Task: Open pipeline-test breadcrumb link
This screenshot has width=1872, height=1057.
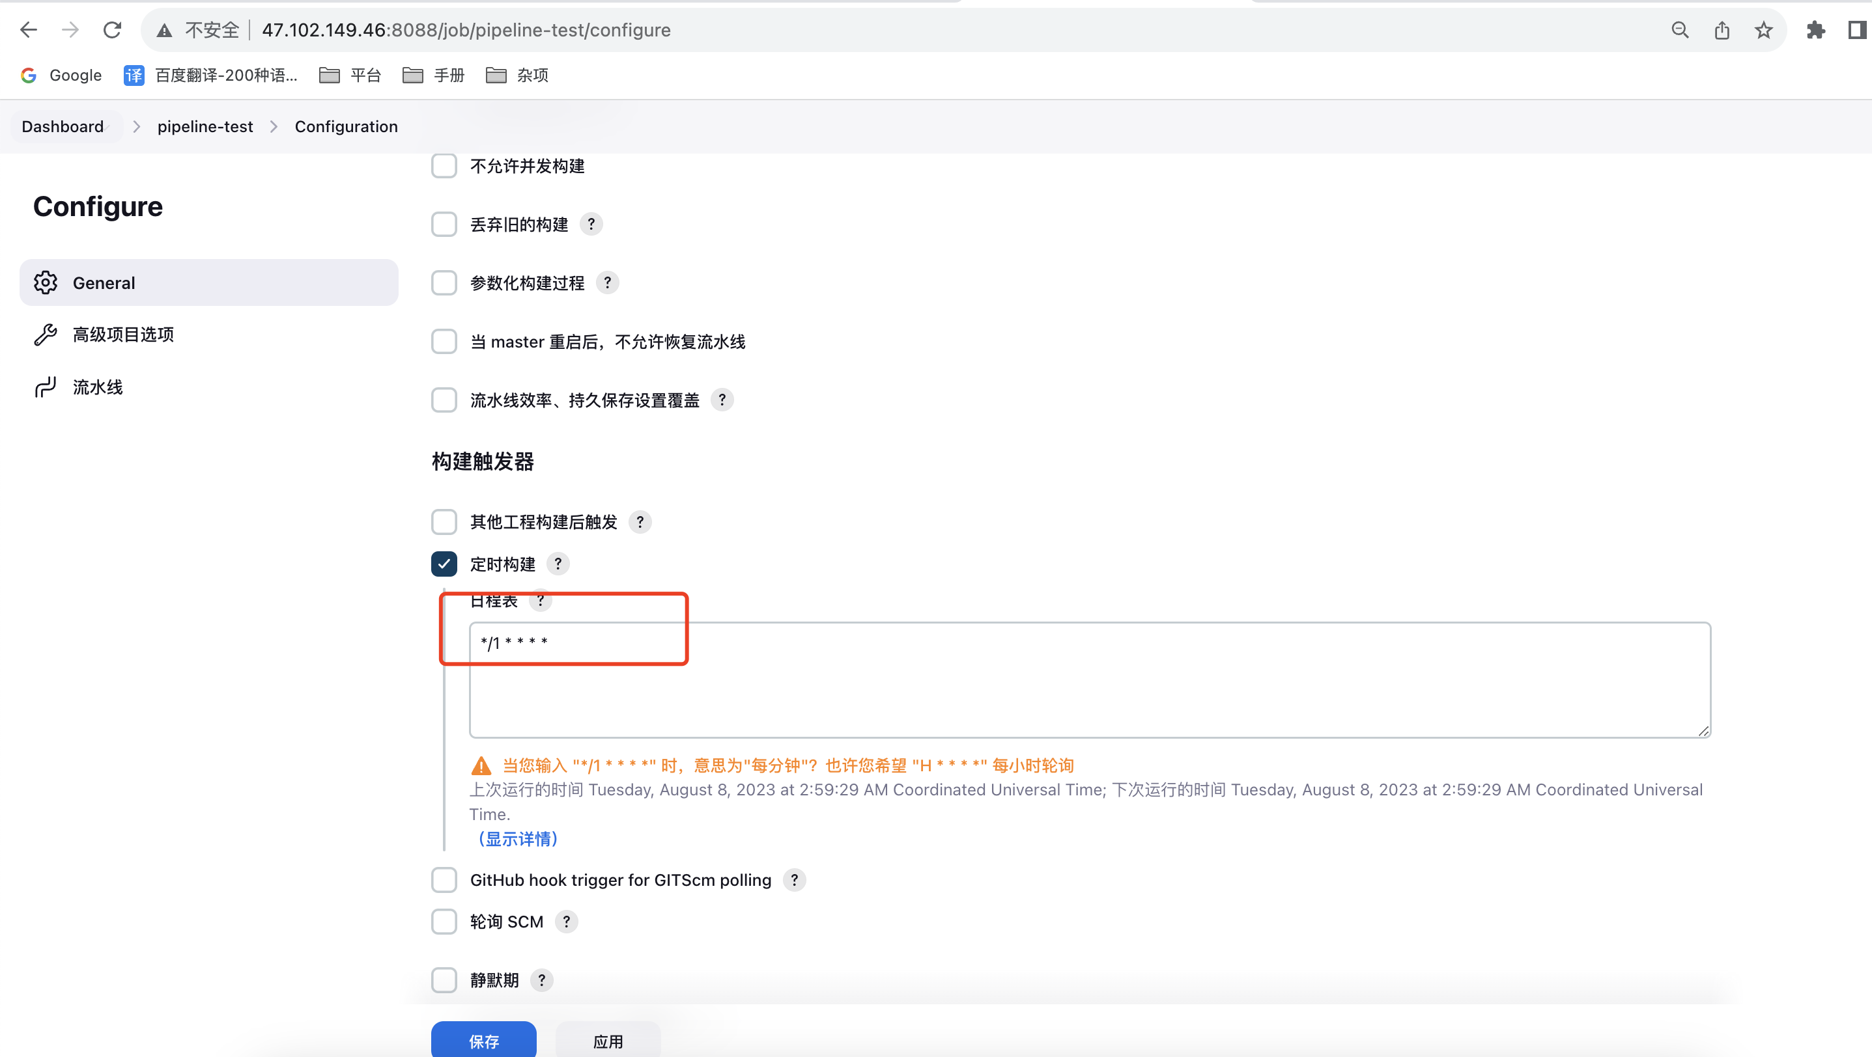Action: coord(205,126)
